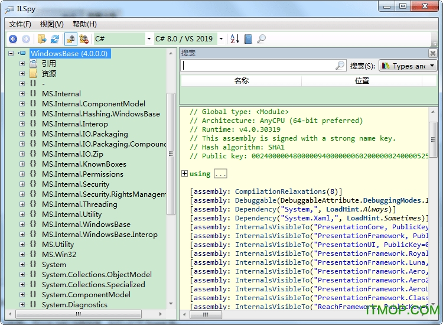The width and height of the screenshot is (443, 325).
Task: Open the C# 8.0 / VS 2019 version dropdown
Action: coord(221,39)
